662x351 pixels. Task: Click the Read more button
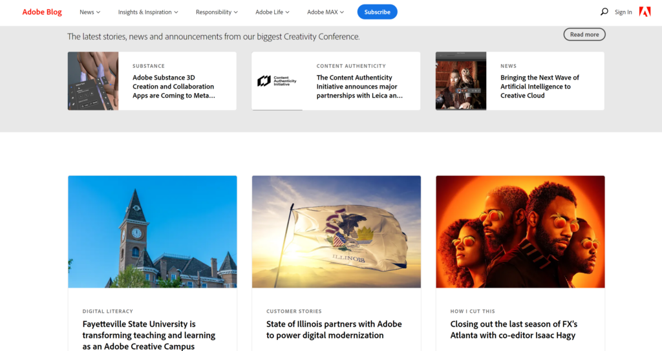(584, 35)
